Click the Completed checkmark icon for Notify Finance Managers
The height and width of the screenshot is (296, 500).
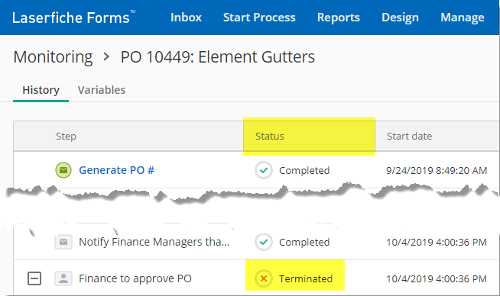(264, 242)
